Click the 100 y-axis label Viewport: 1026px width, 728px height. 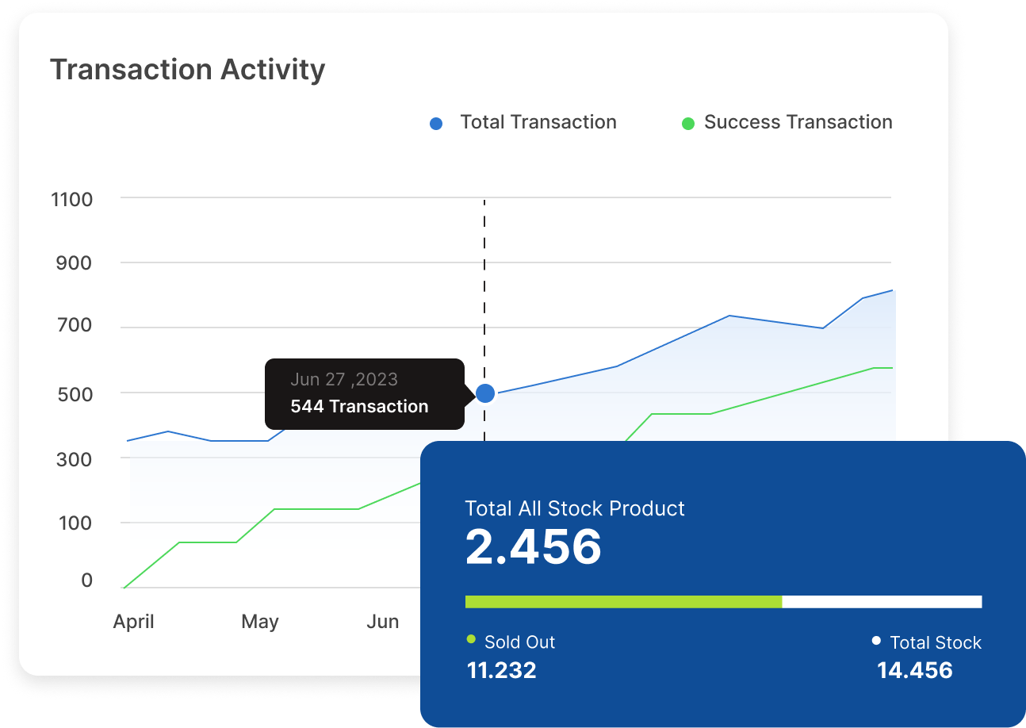click(x=74, y=523)
